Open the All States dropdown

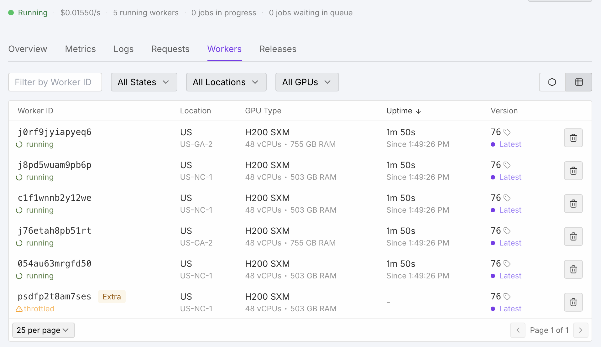click(x=144, y=82)
